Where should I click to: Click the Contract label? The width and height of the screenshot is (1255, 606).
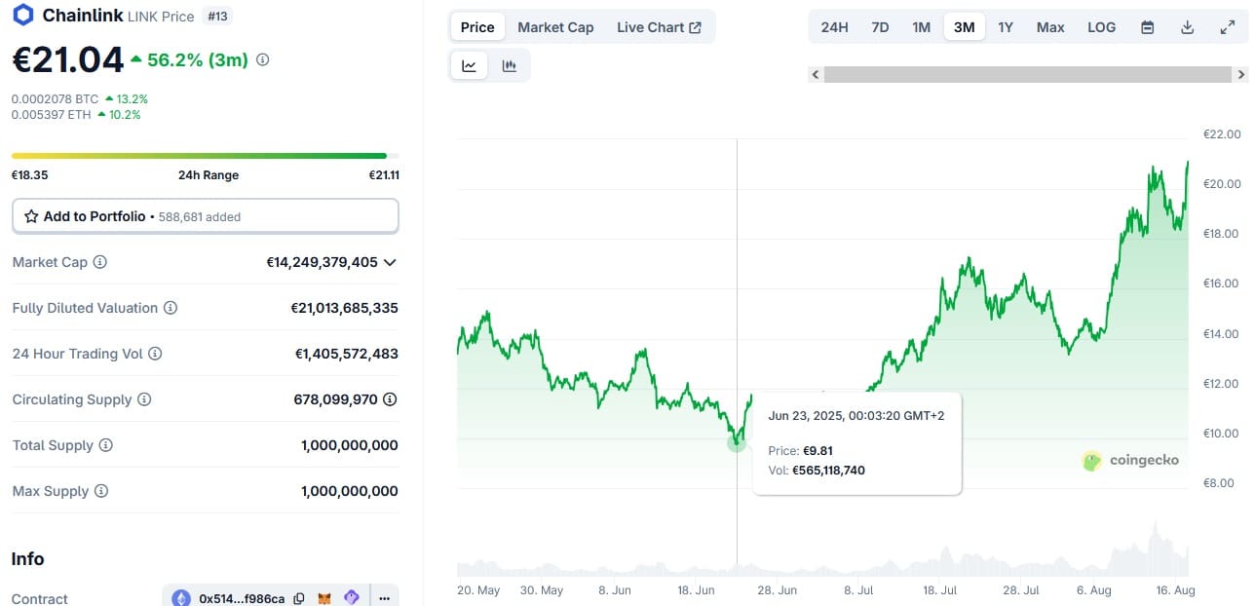pos(40,598)
